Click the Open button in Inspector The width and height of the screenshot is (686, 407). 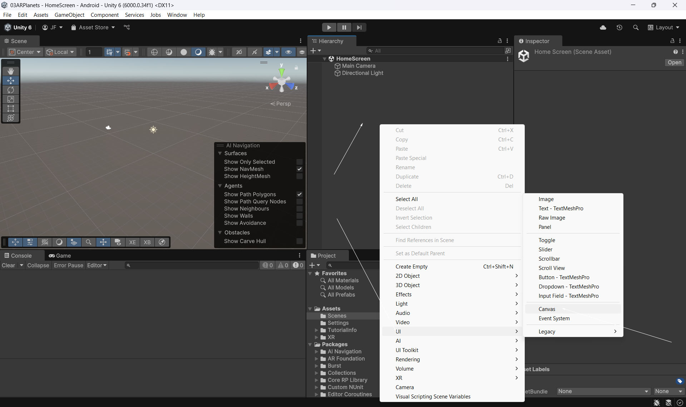click(x=674, y=62)
